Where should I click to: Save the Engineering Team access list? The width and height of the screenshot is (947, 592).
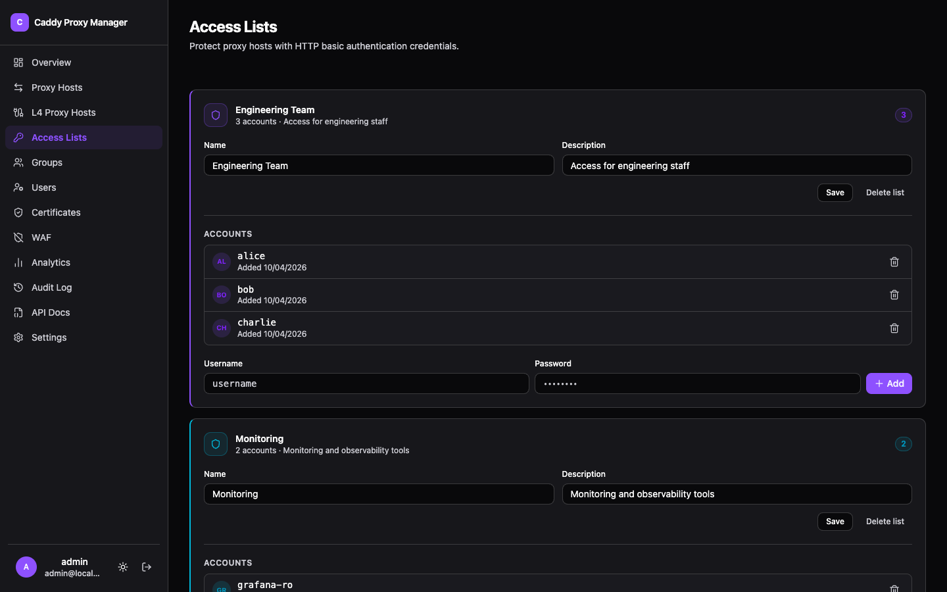[835, 193]
